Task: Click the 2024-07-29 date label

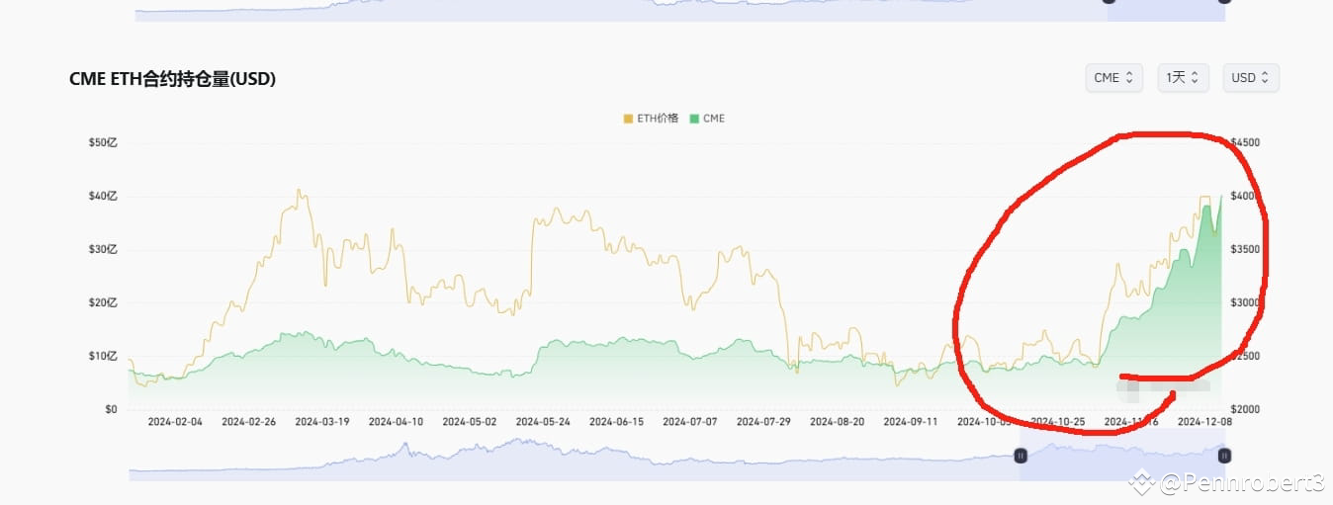Action: tap(763, 421)
